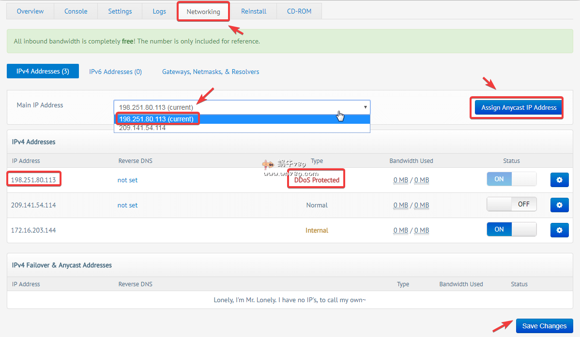Viewport: 580px width, 337px height.
Task: Open gear settings for 198.251.80.113
Action: 559,180
